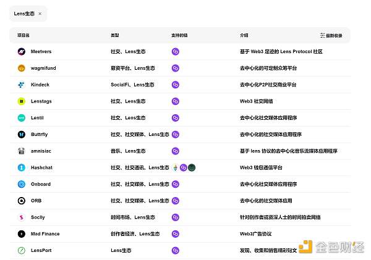Click the Polygon chain icon in LensPort row
The width and height of the screenshot is (371, 260).
tap(176, 250)
